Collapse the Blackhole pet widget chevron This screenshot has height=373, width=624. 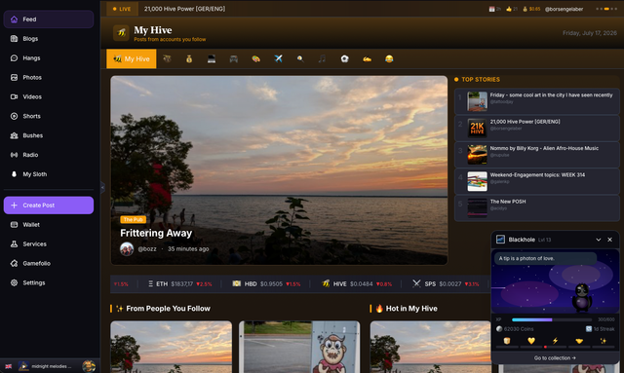tap(598, 240)
